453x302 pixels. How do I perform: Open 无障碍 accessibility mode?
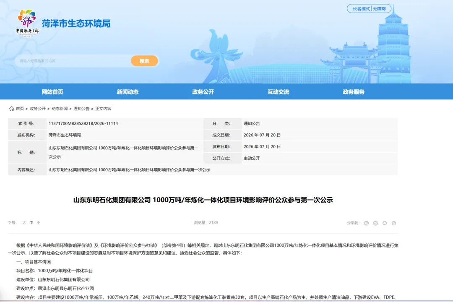pos(379,9)
